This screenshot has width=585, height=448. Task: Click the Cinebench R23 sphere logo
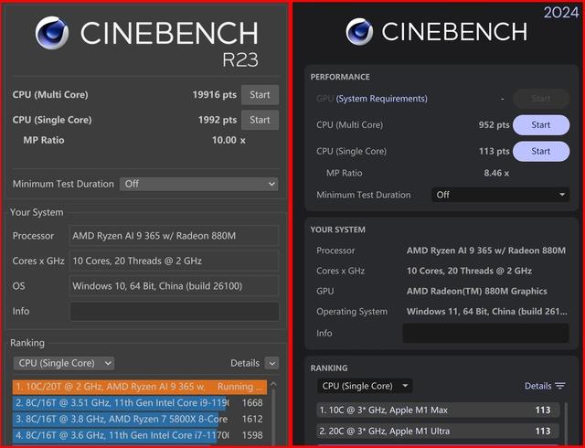[x=52, y=33]
